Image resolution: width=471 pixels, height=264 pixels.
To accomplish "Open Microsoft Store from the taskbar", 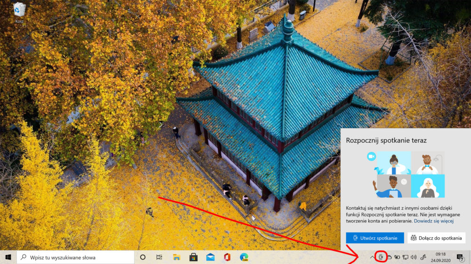I will point(194,257).
